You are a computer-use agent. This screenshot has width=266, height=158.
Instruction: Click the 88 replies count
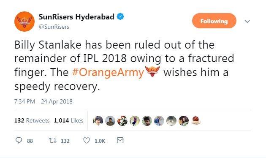(30, 141)
